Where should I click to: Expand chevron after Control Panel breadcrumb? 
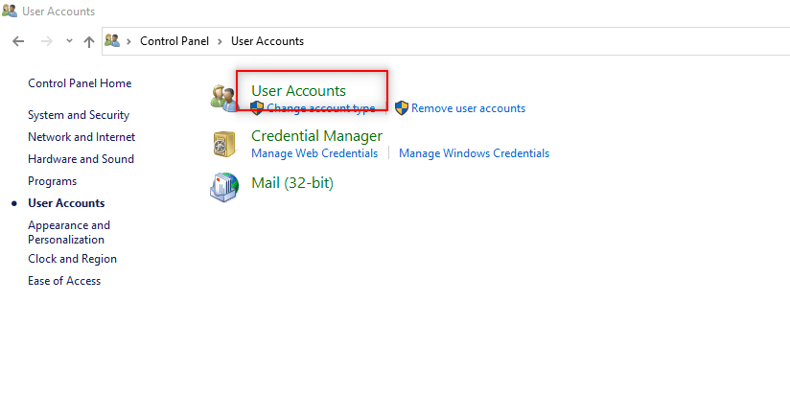click(220, 41)
